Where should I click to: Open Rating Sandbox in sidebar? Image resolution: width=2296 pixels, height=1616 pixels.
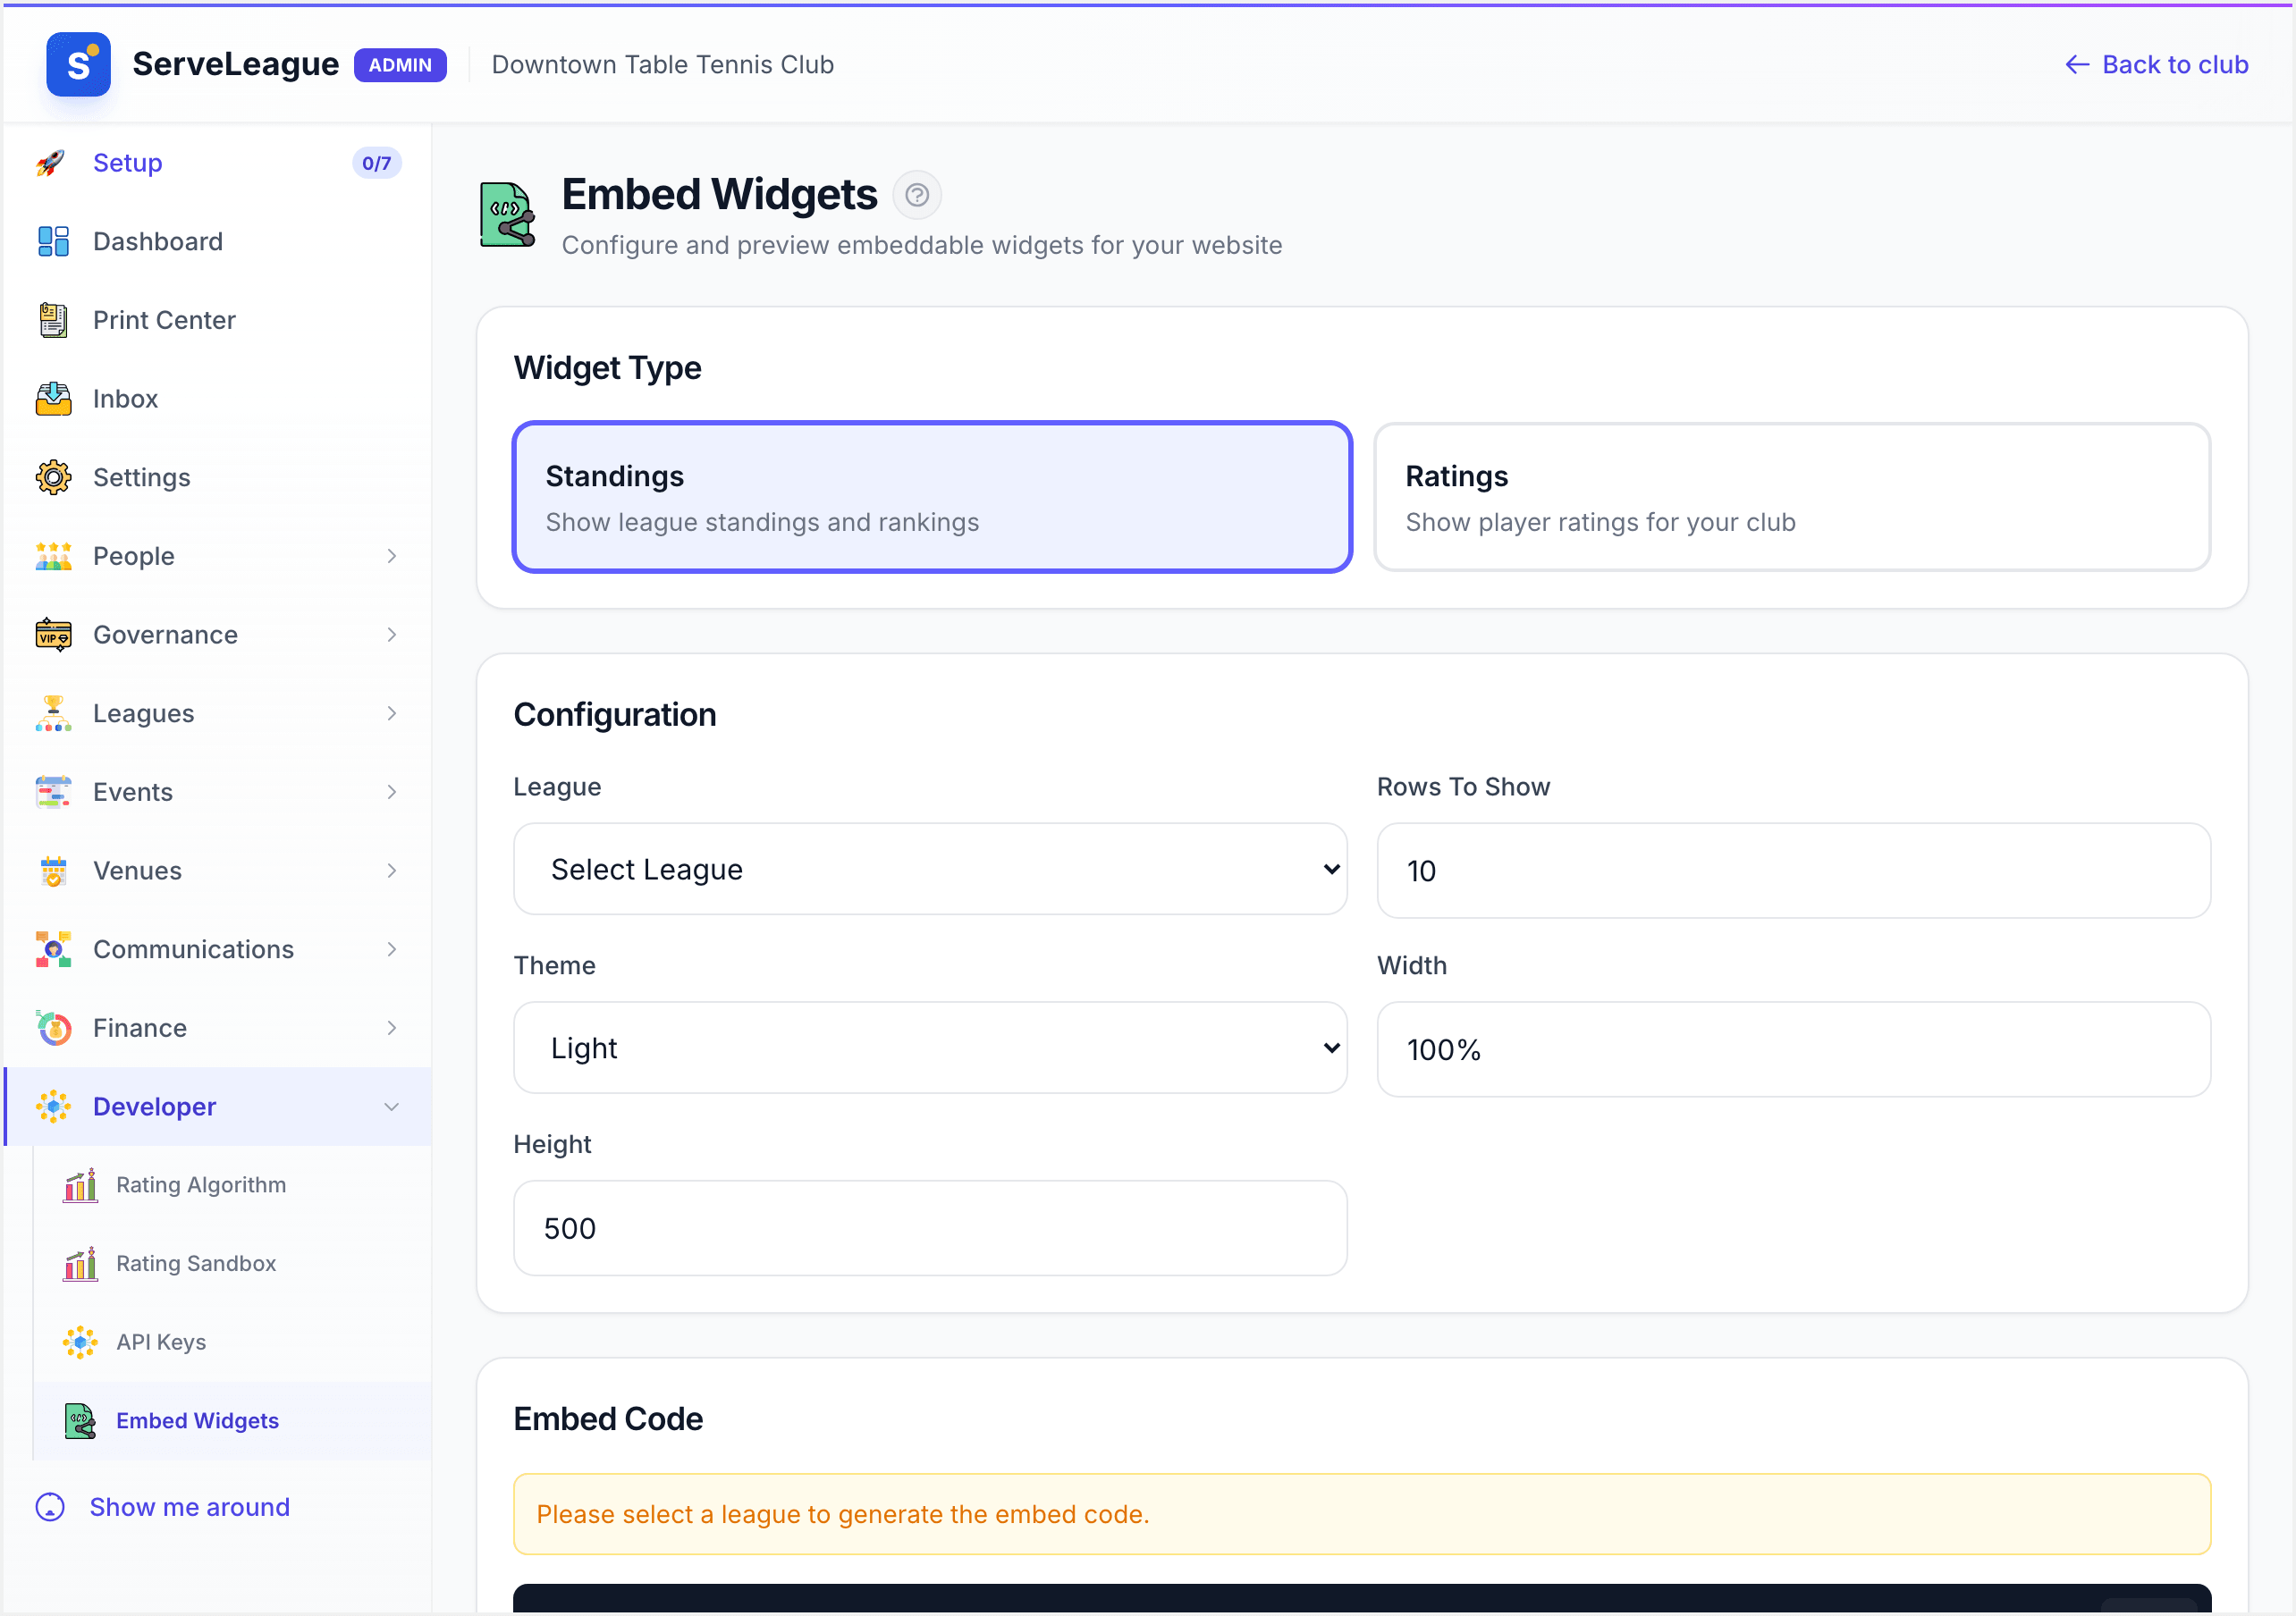233,1264
